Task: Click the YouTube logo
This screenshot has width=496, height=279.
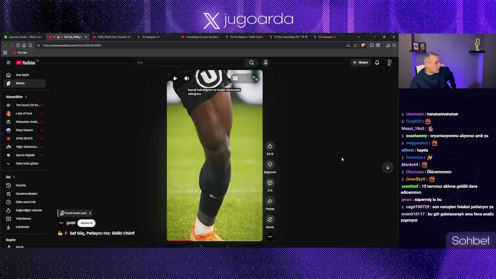Action: pos(26,62)
